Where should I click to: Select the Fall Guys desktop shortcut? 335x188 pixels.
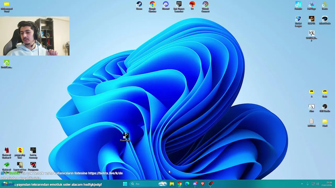pyautogui.click(x=311, y=5)
